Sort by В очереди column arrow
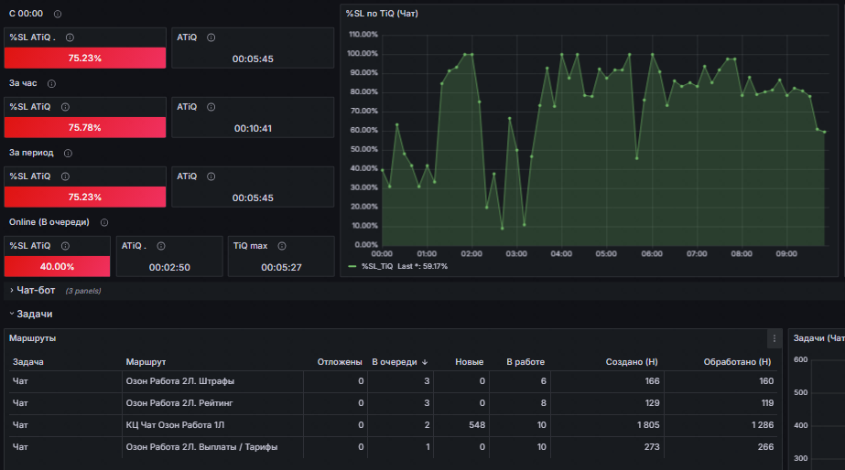Viewport: 845px width, 470px height. pyautogui.click(x=425, y=362)
